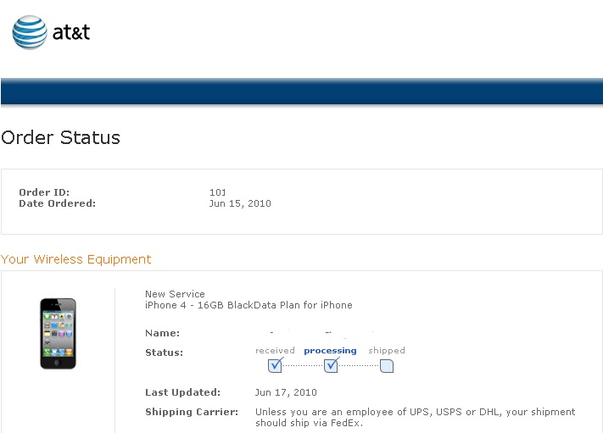Image resolution: width=603 pixels, height=433 pixels.
Task: Click the Jun 15, 2010 order date
Action: 240,203
